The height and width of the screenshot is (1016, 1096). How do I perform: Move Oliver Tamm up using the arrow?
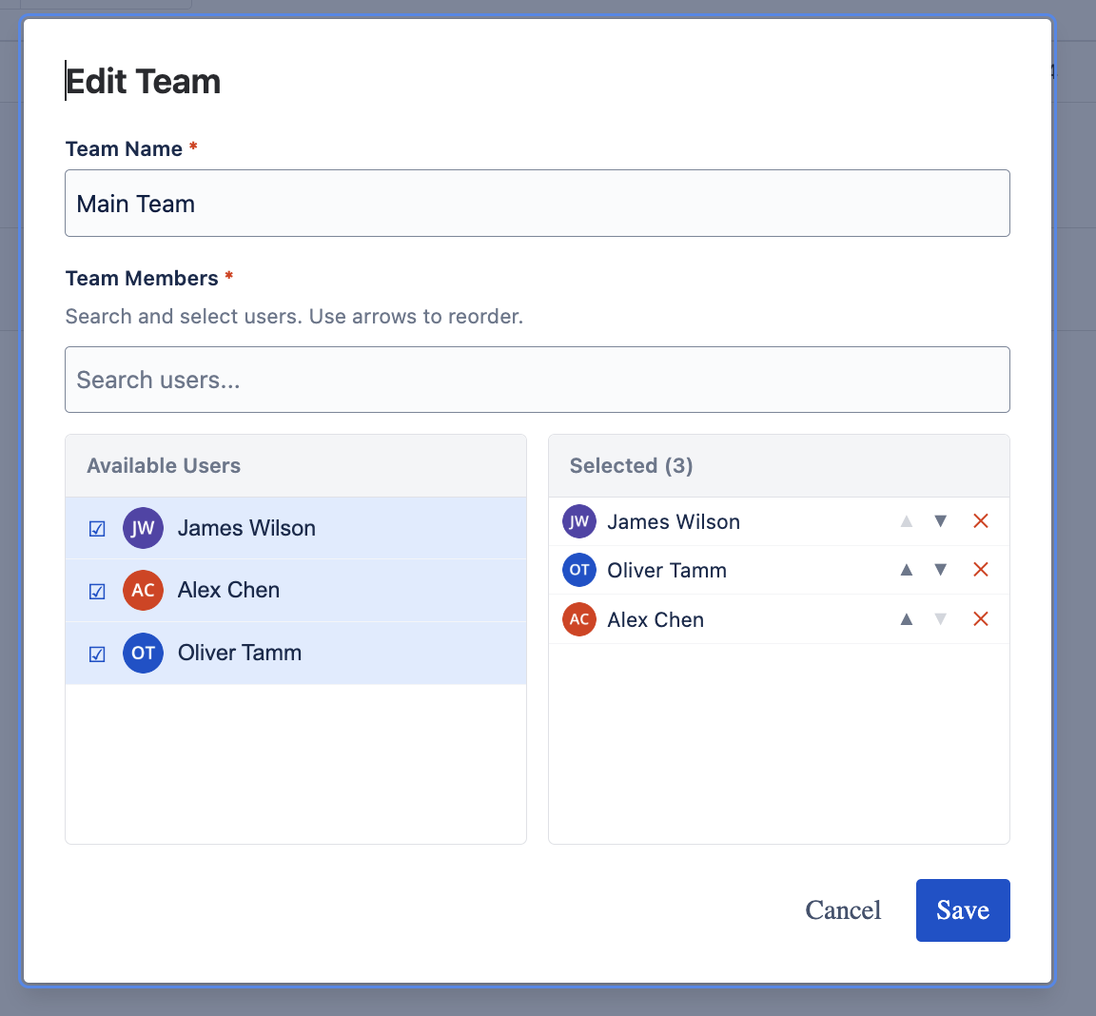906,570
